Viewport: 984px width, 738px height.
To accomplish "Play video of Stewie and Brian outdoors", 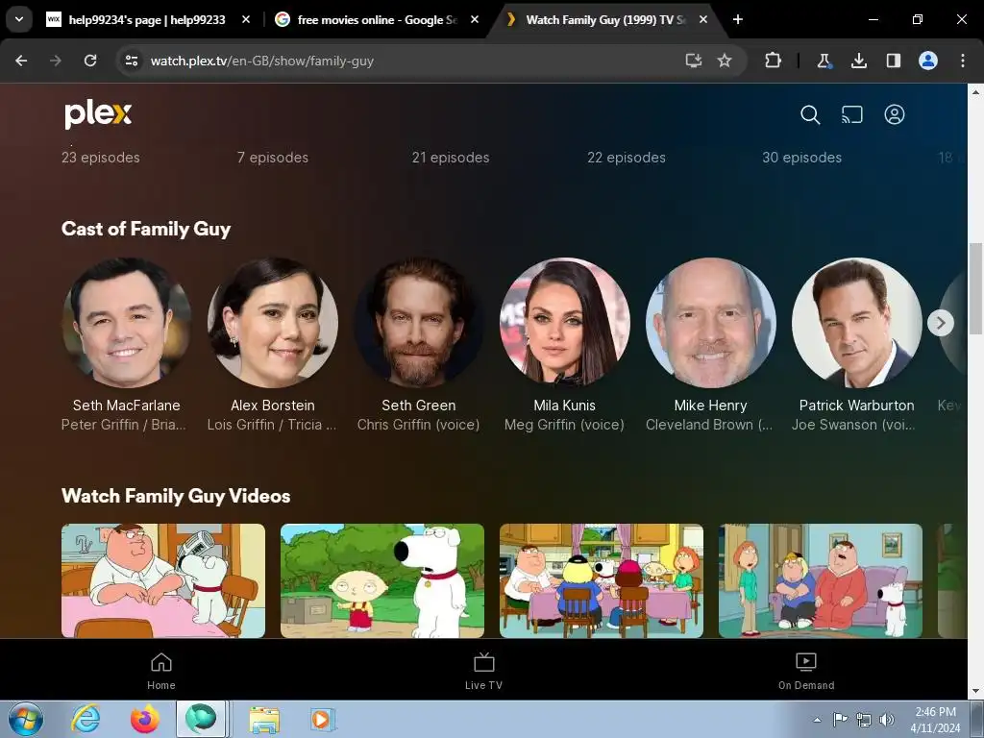I will tap(382, 580).
